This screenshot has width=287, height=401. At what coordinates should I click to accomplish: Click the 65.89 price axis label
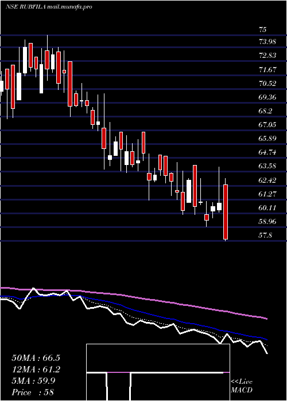point(267,139)
